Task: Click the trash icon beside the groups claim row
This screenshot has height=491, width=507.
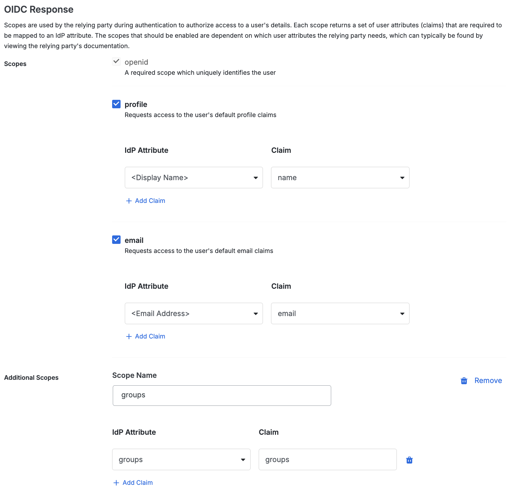Action: (409, 460)
